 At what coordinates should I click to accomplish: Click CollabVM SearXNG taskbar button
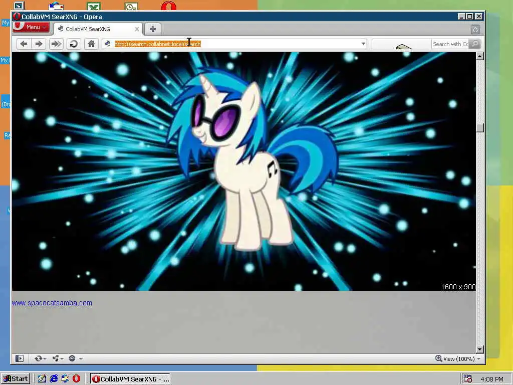[130, 379]
